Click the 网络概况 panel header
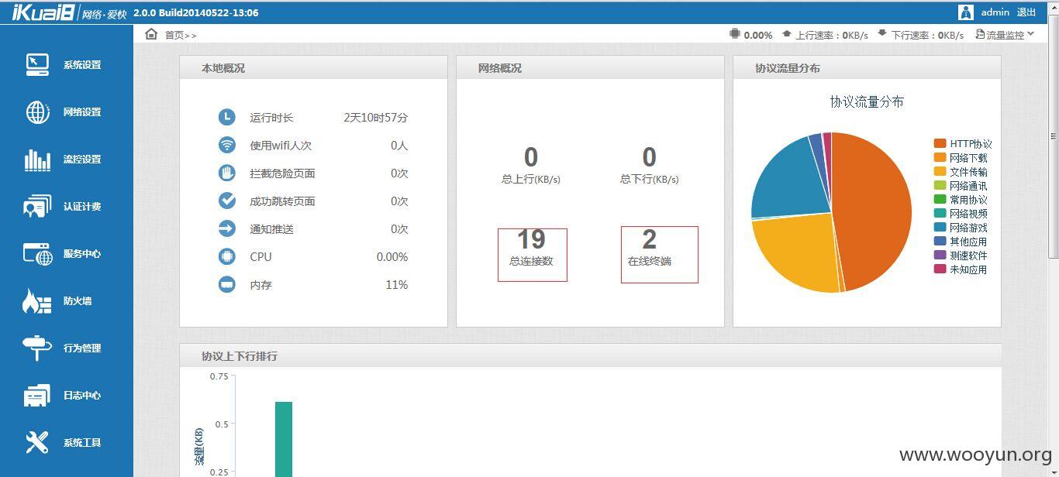Image resolution: width=1059 pixels, height=477 pixels. 590,67
